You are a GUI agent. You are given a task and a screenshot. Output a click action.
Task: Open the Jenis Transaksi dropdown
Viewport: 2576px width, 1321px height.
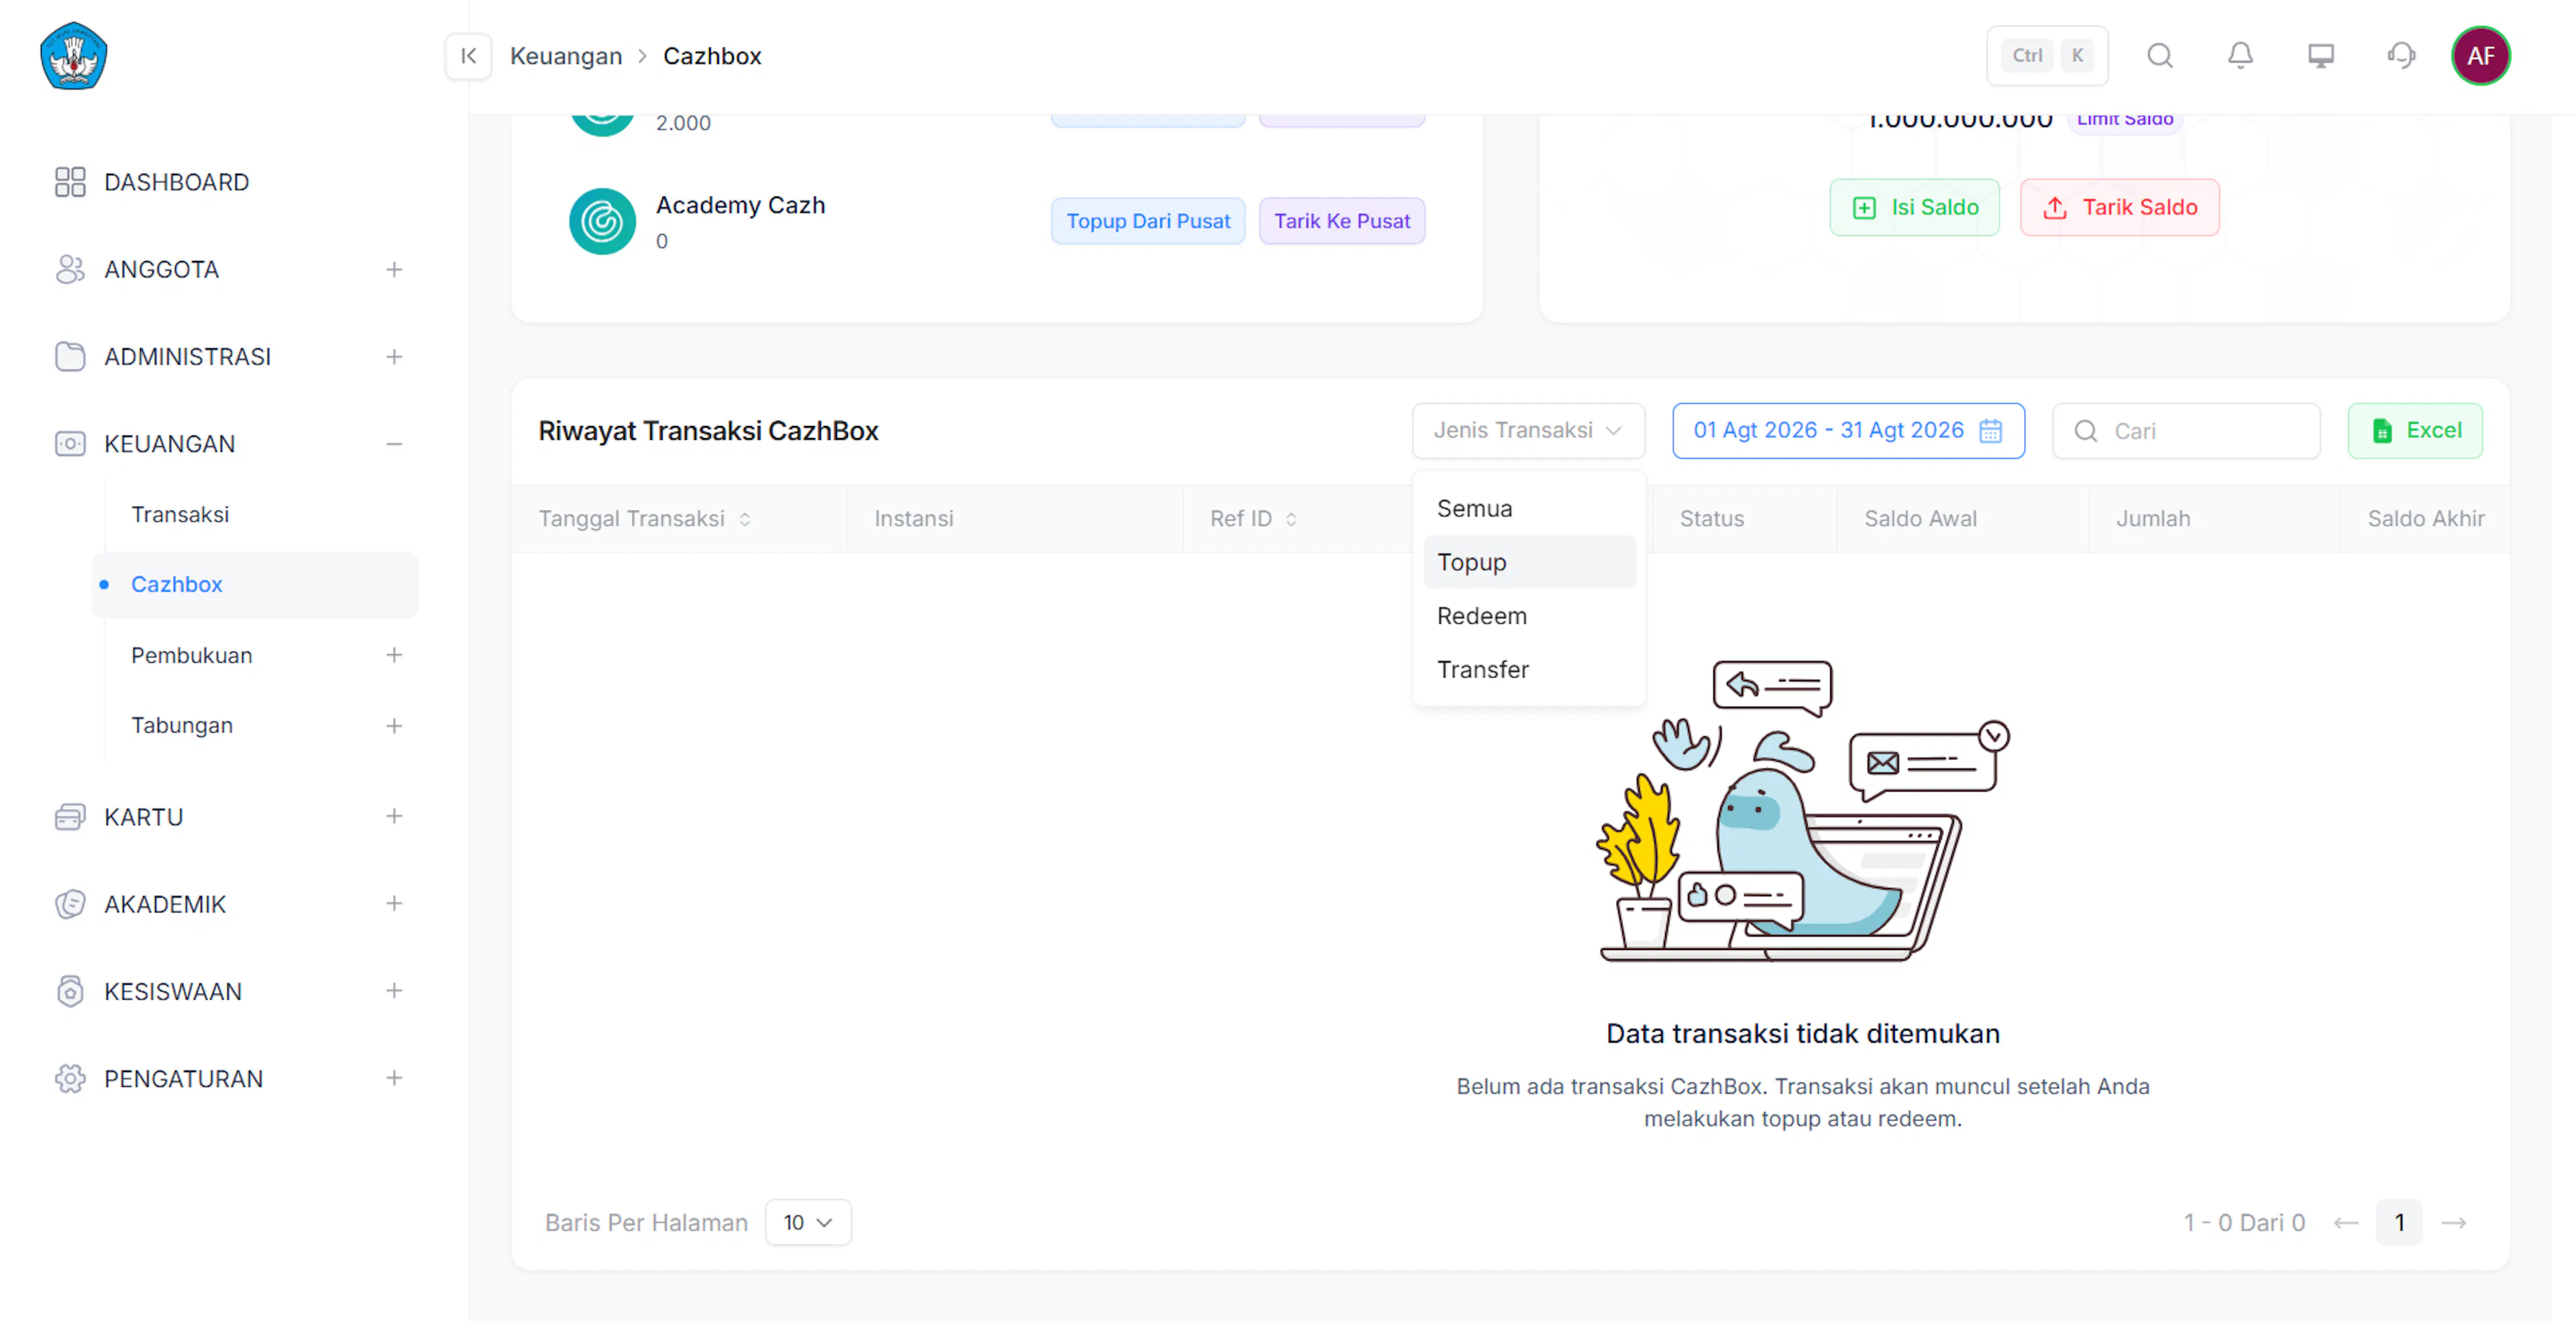(1528, 431)
